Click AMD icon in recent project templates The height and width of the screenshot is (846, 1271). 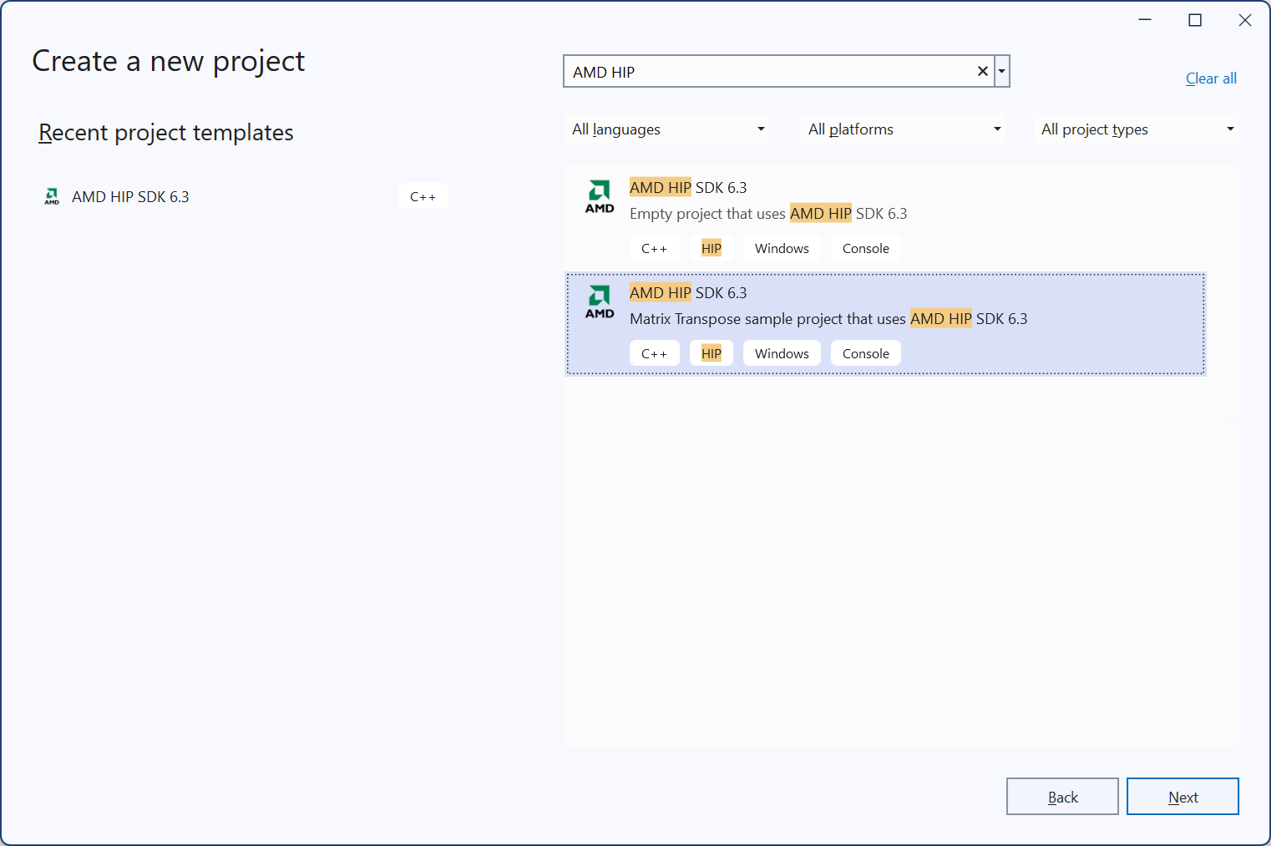tap(52, 197)
